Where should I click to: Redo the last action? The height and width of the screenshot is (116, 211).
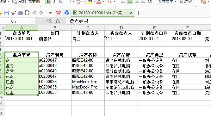click(41, 13)
